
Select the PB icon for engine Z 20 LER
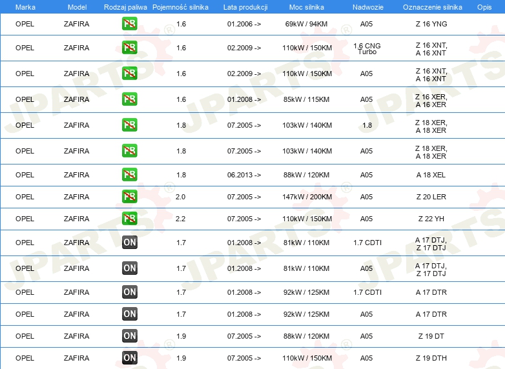pyautogui.click(x=130, y=197)
